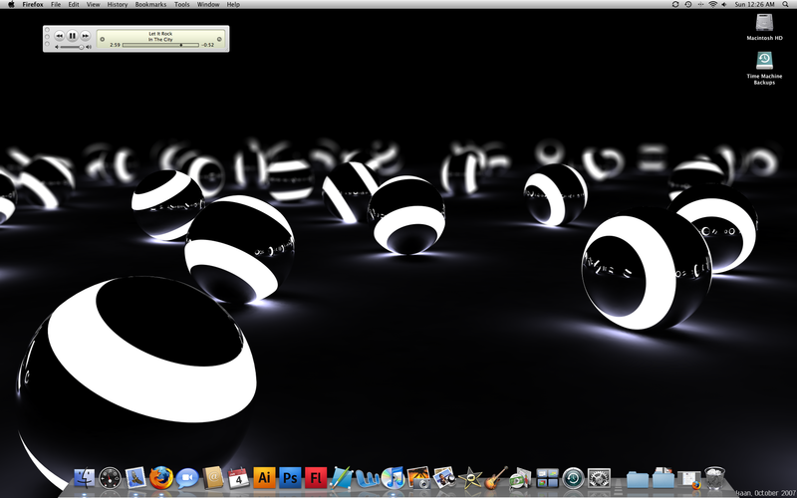Click the clock showing Sun 12:26 AM
The width and height of the screenshot is (797, 498).
coord(754,4)
